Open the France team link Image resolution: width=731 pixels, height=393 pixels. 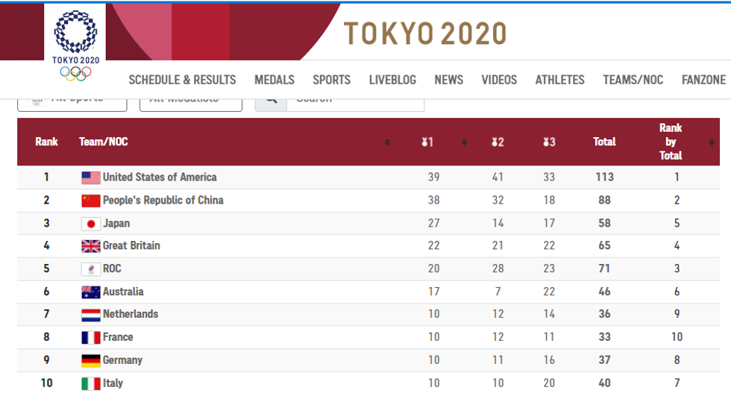(x=118, y=337)
